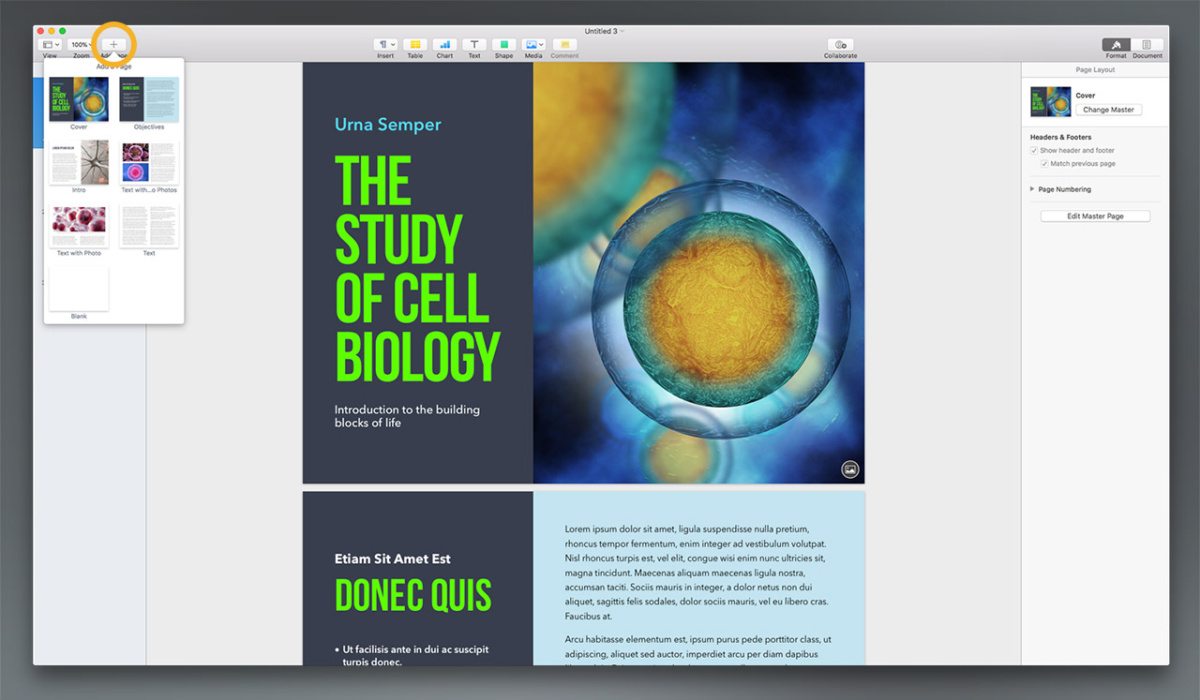
Task: Open the Shape toolbar icon
Action: tap(503, 44)
